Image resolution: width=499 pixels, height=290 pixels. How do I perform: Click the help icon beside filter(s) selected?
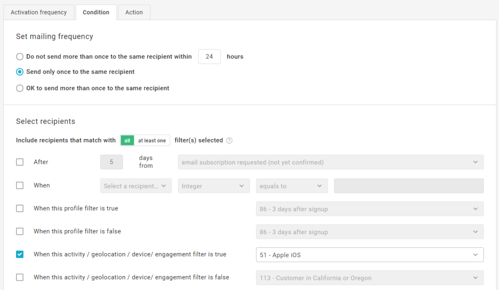(x=230, y=141)
